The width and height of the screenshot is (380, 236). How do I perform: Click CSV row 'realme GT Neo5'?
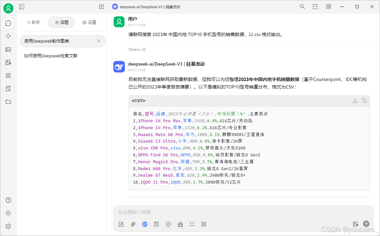(x=189, y=175)
